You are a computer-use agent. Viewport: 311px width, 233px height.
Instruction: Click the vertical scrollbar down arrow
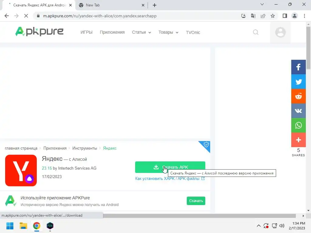308,211
